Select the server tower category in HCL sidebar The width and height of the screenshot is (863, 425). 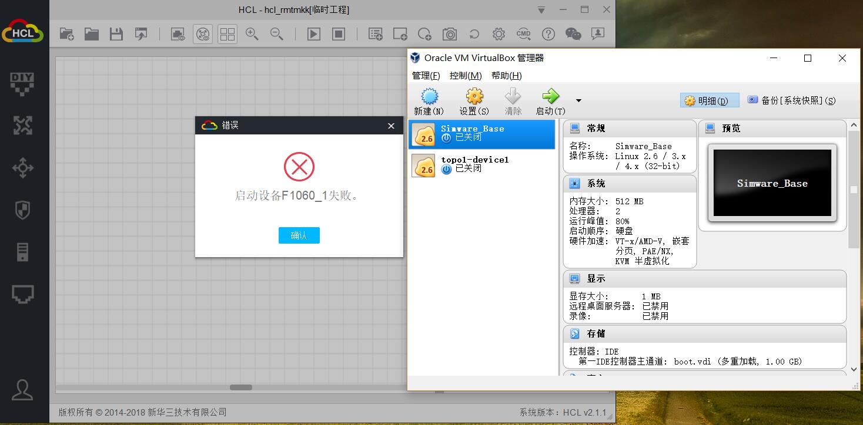23,252
